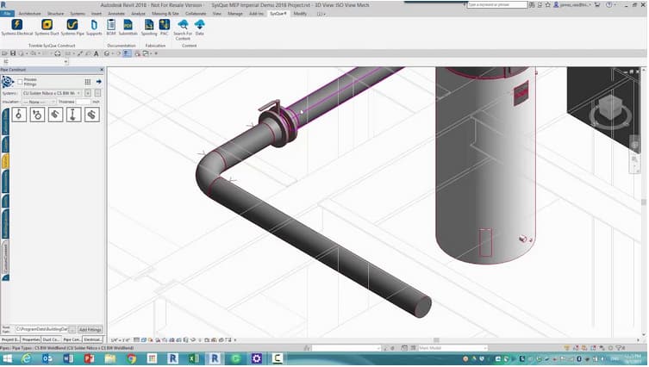Expand the ribbon panel options dropdown beside Modify
Viewport: 649px width, 367px height.
pyautogui.click(x=321, y=14)
